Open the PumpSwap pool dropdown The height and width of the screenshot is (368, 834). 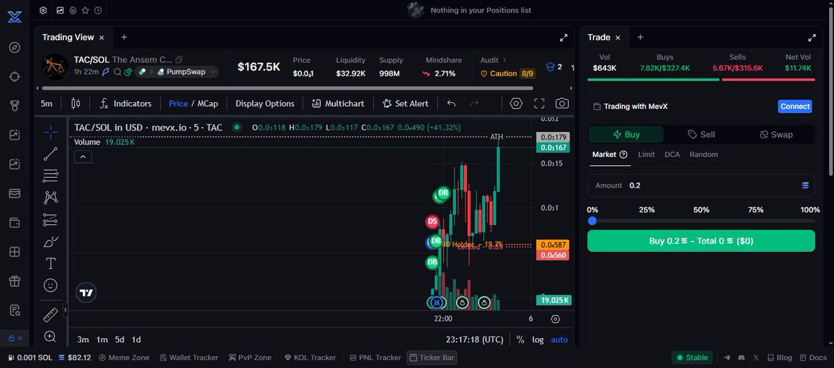pyautogui.click(x=187, y=72)
